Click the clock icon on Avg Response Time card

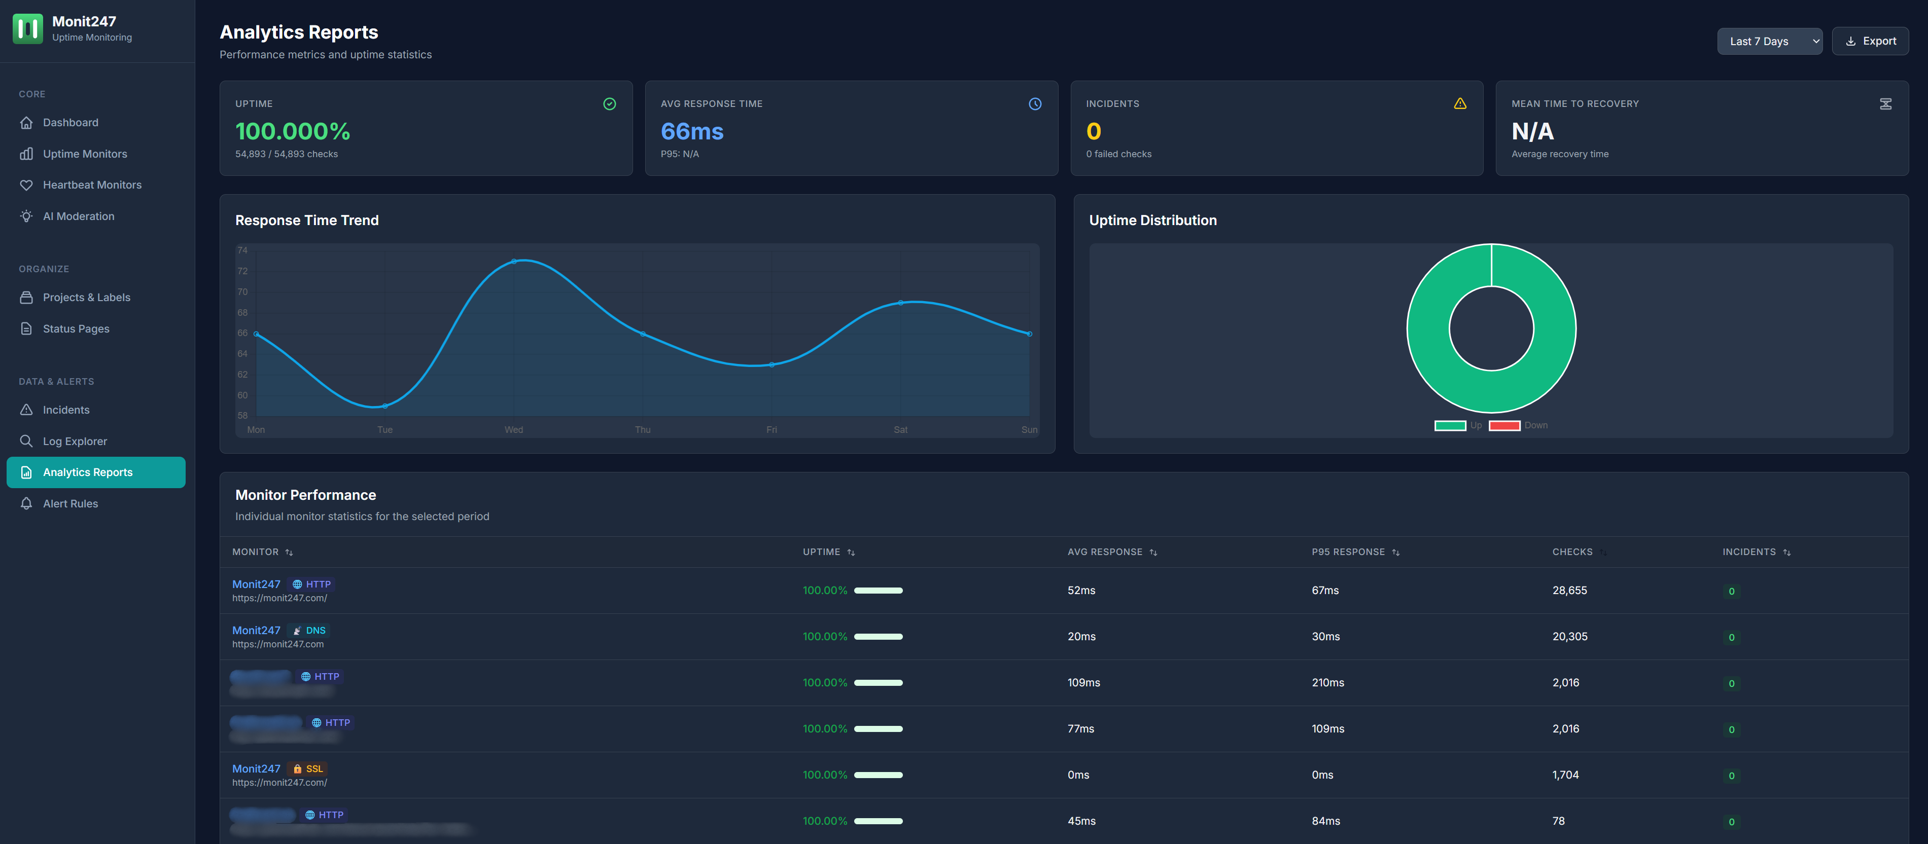pyautogui.click(x=1035, y=103)
